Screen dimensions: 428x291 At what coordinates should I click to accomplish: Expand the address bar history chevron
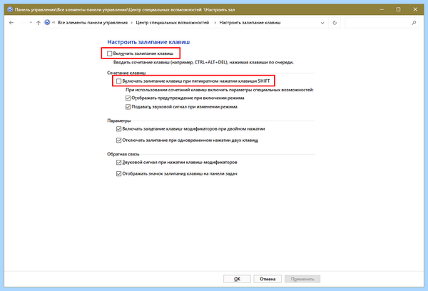(322, 23)
